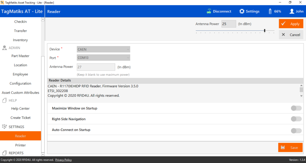Go to Transfer in the sidebar

(21, 31)
